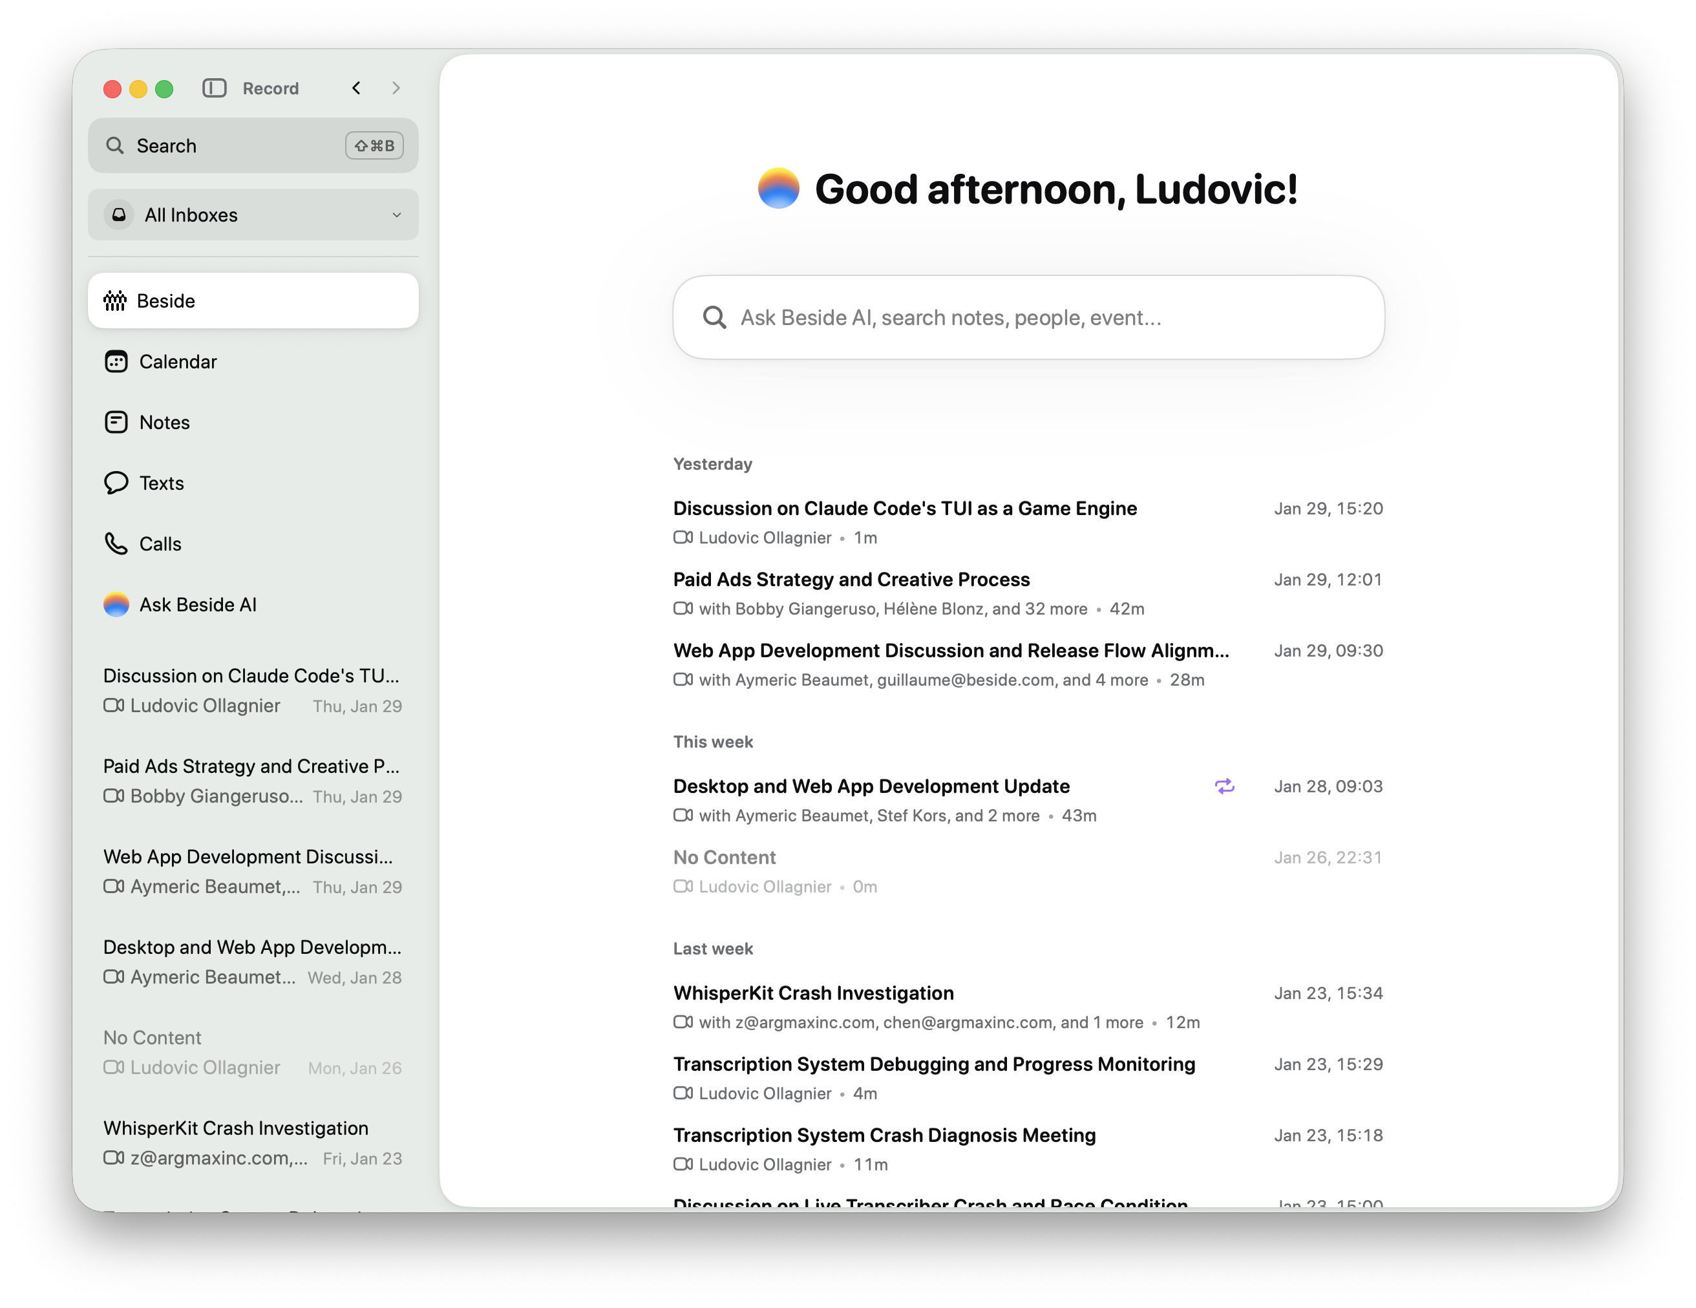
Task: Click the purple recurring meeting icon
Action: pyautogui.click(x=1225, y=786)
